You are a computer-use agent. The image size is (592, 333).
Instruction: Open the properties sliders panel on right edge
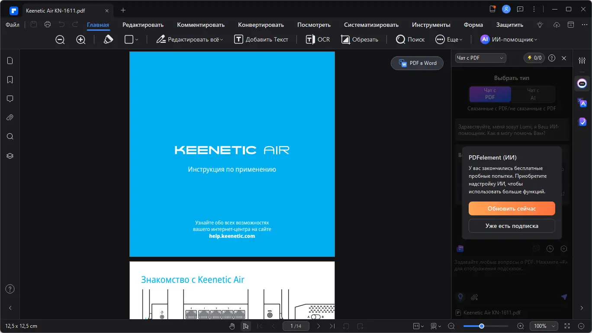point(582,61)
